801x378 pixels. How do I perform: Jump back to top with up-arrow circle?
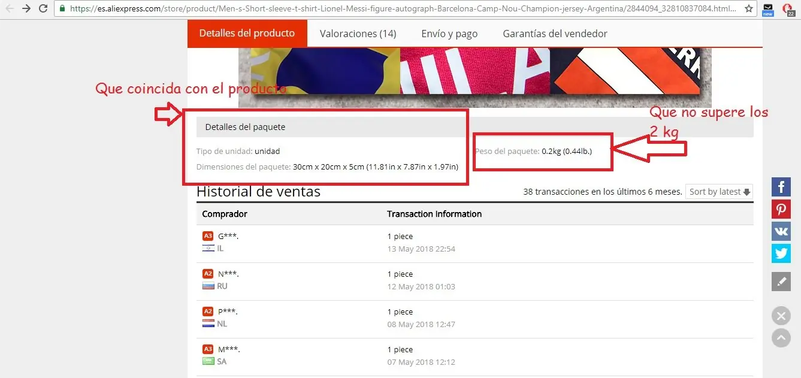781,338
